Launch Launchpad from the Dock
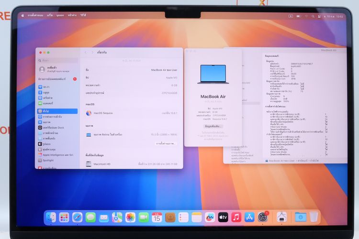The width and height of the screenshot is (359, 239). point(64,217)
